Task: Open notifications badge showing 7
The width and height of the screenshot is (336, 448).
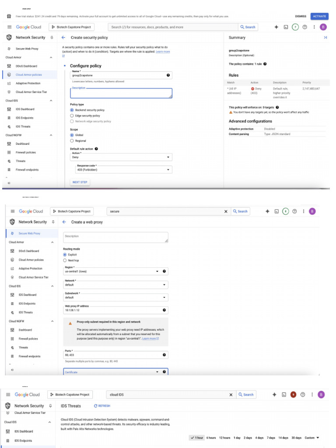Action: tap(295, 27)
